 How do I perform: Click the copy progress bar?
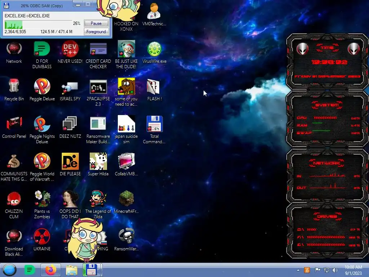(x=38, y=25)
